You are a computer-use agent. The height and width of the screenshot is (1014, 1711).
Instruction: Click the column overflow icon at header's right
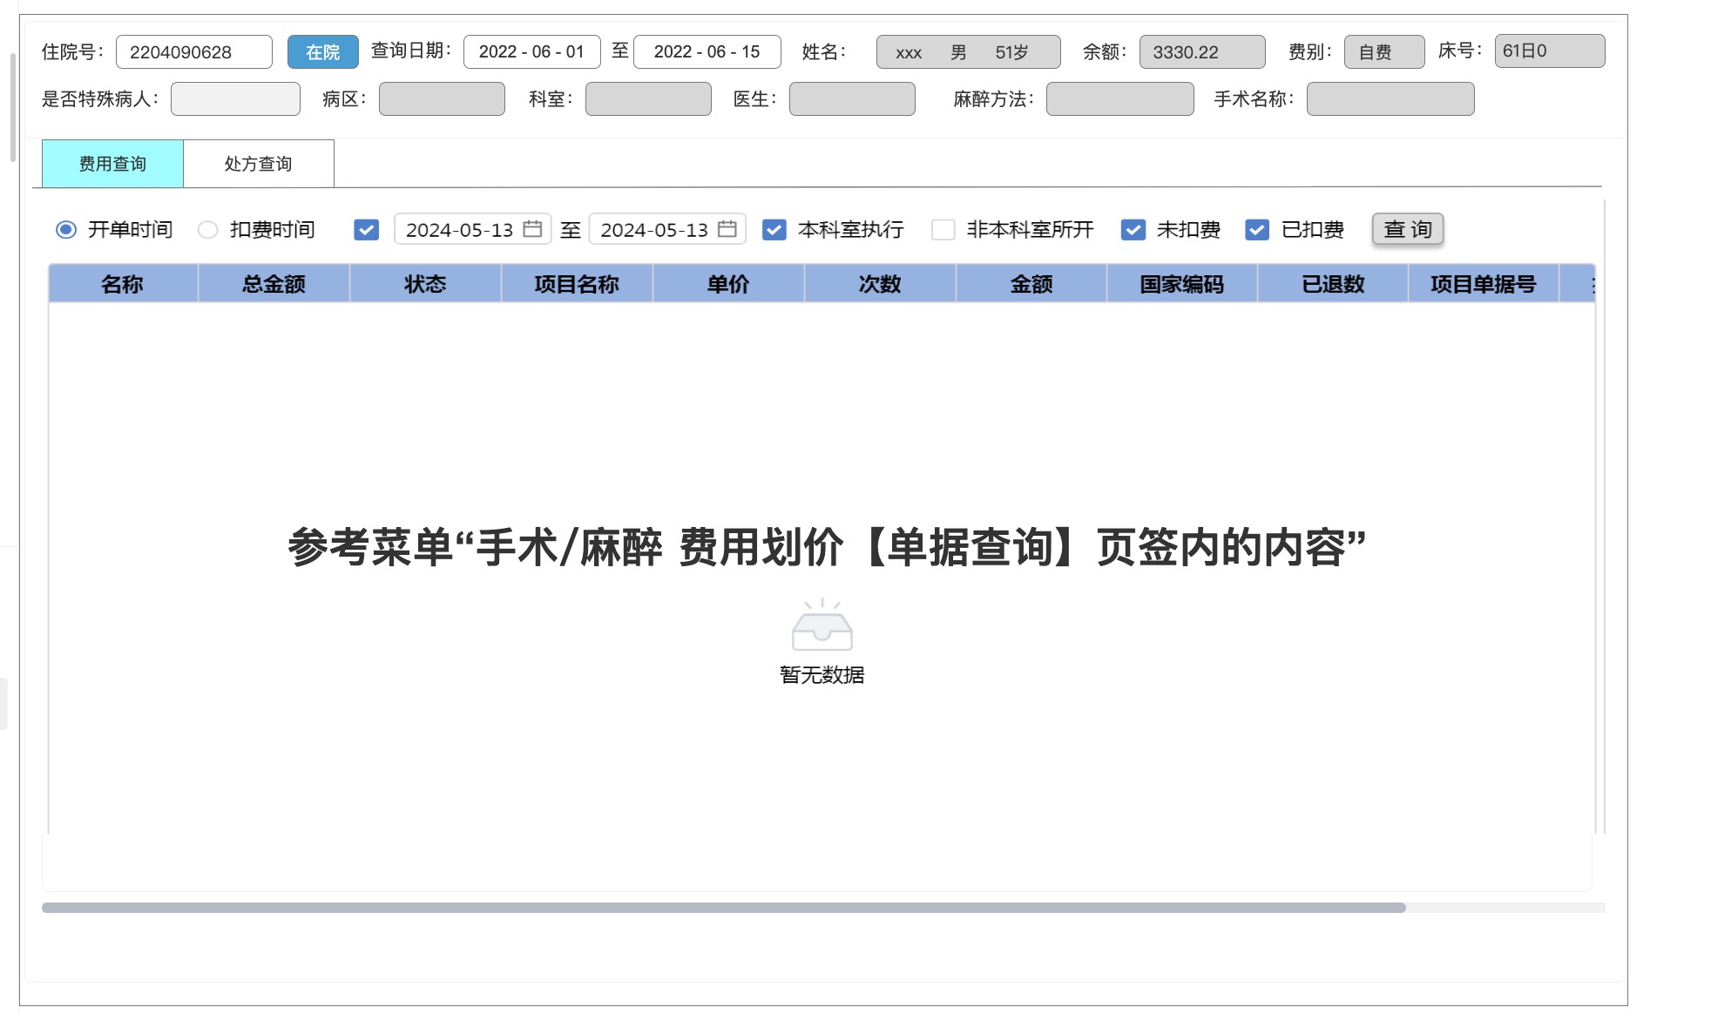[x=1593, y=285]
